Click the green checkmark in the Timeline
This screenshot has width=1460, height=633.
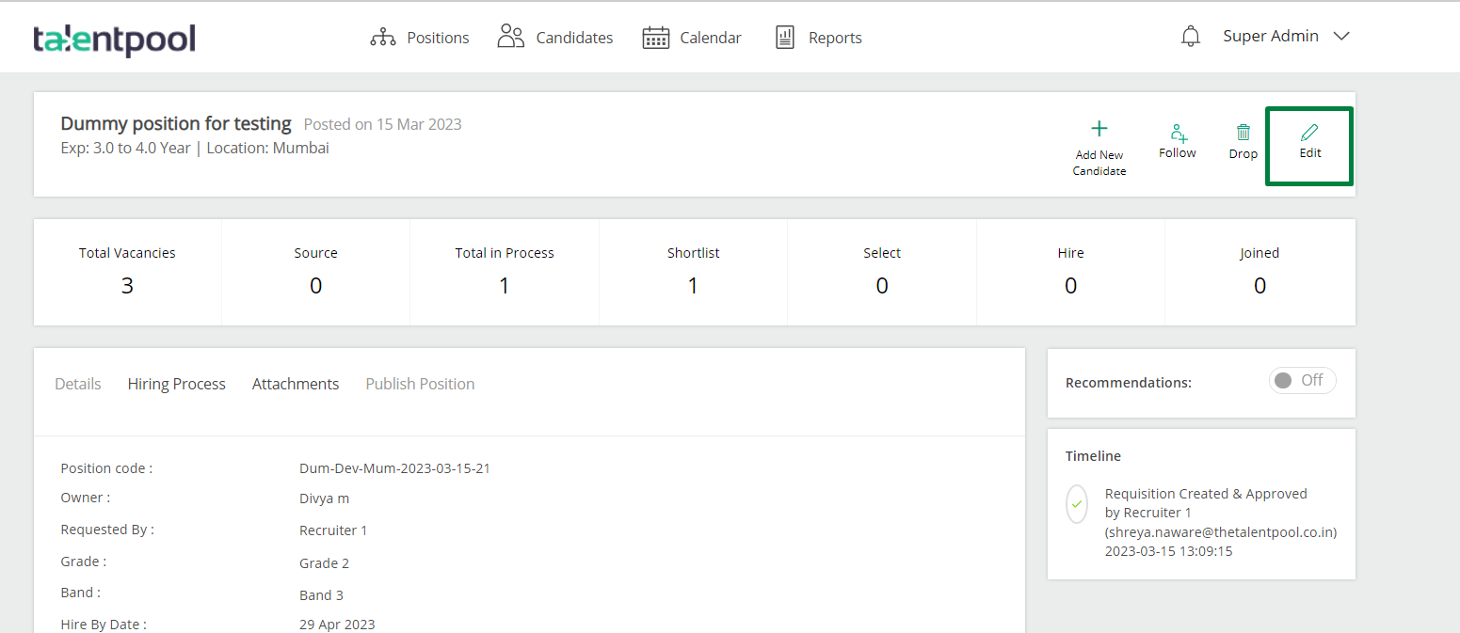point(1076,504)
